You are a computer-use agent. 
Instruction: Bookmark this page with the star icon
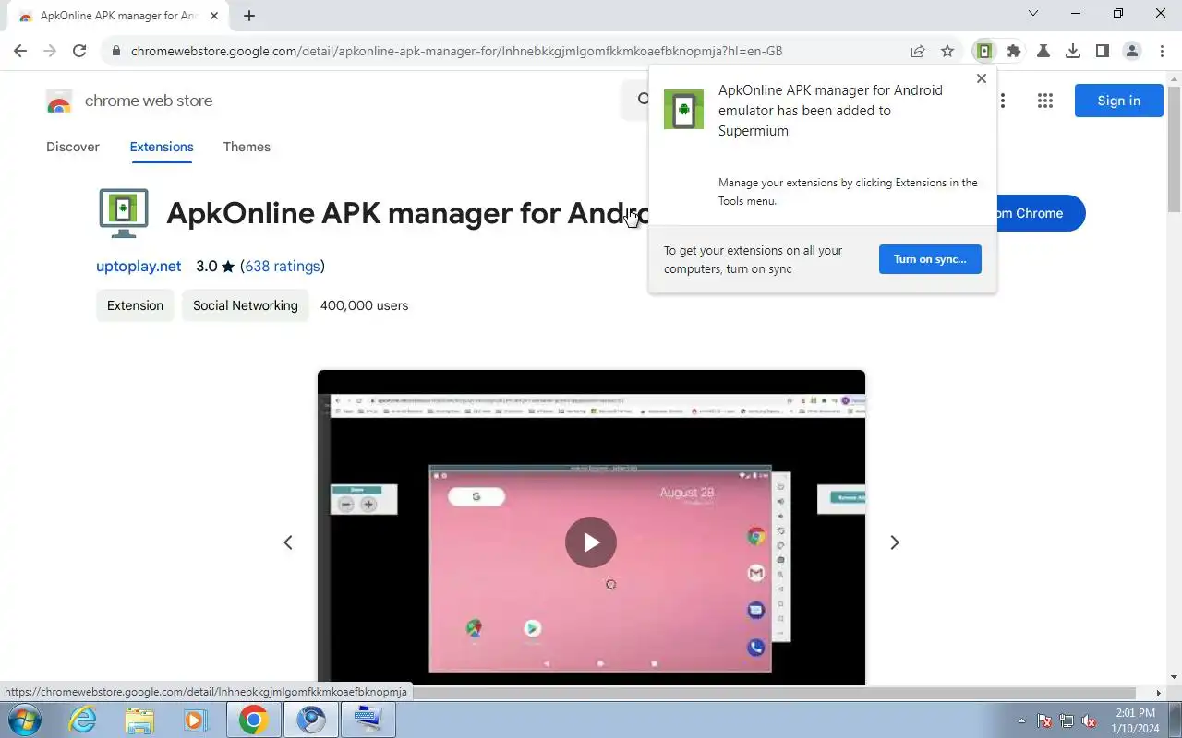(947, 51)
